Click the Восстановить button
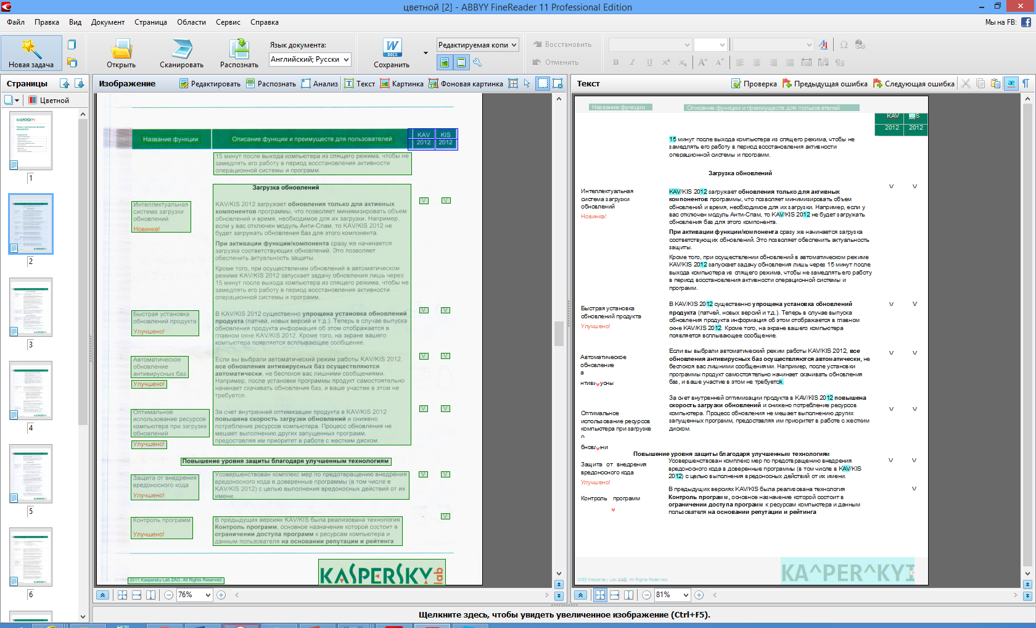Viewport: 1036px width, 628px height. pos(562,44)
